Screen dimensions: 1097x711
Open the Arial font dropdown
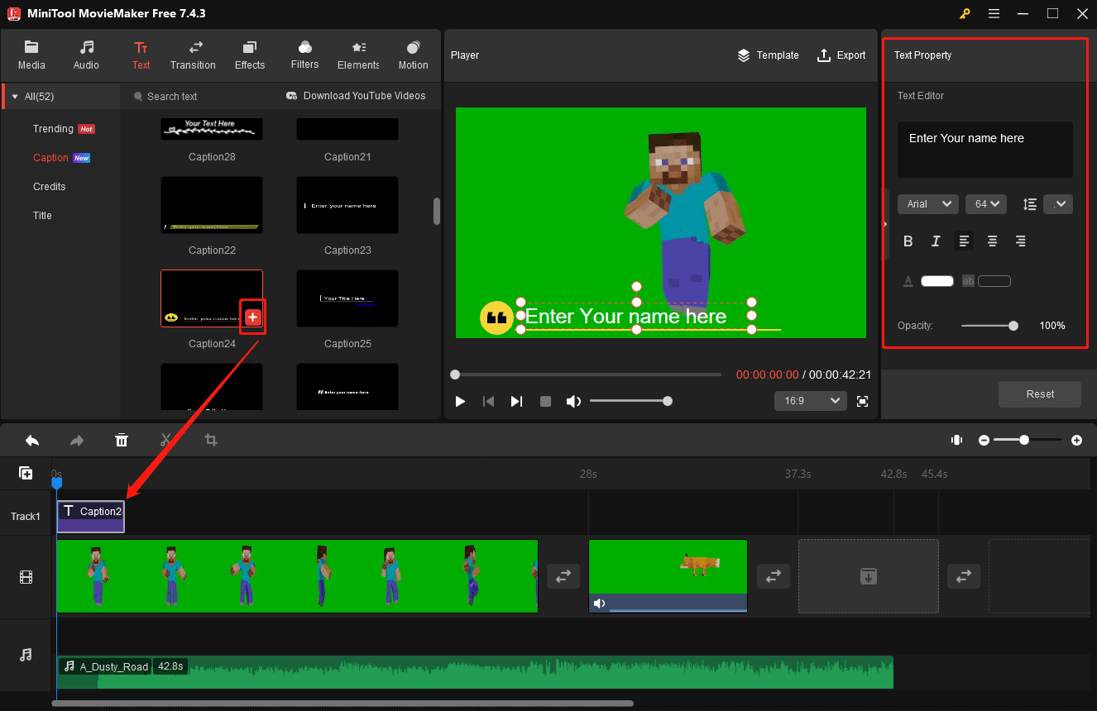click(x=928, y=204)
